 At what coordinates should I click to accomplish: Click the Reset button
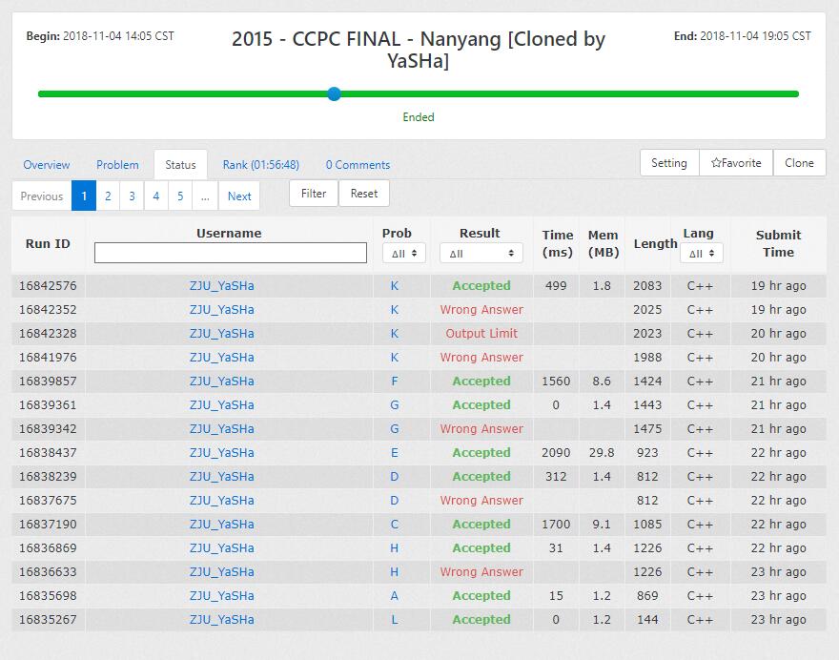pos(364,194)
